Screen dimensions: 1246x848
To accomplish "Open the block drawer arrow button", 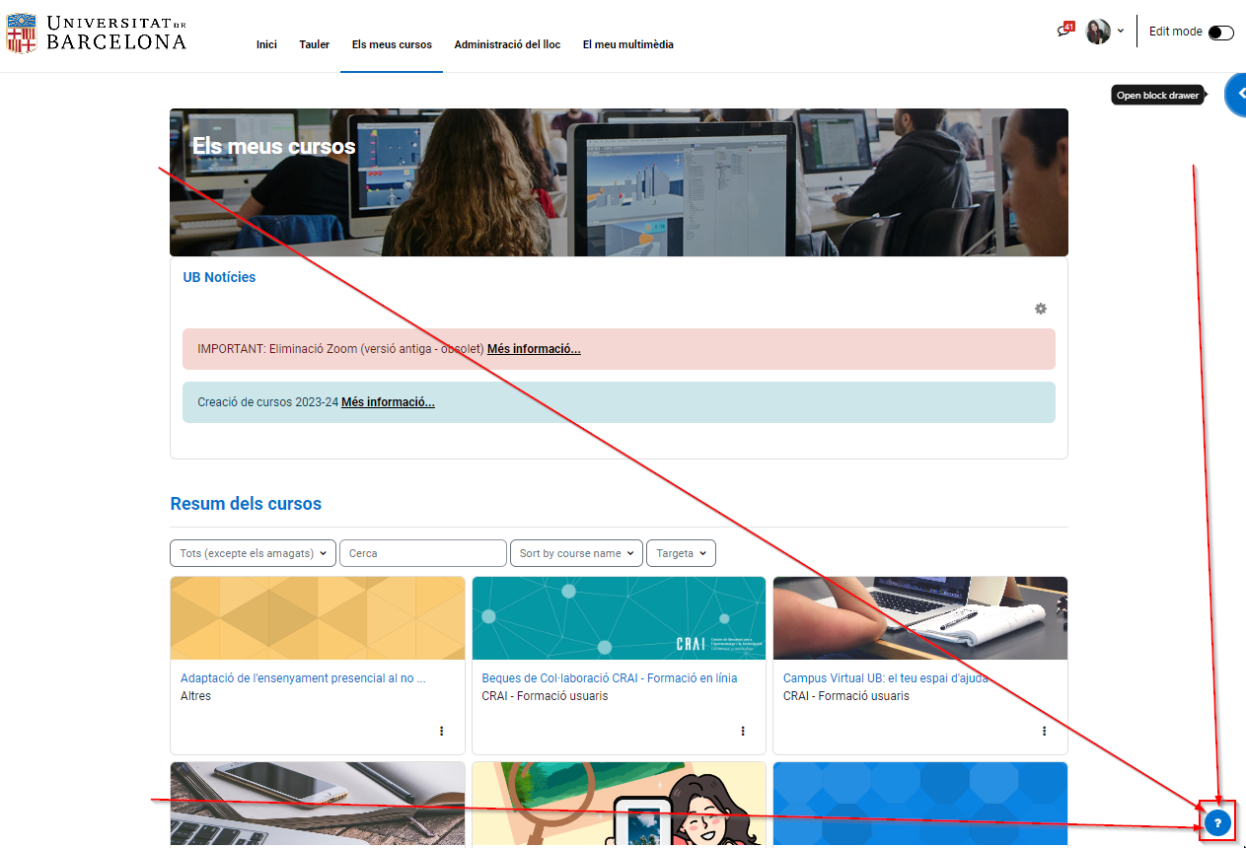I will [x=1237, y=94].
